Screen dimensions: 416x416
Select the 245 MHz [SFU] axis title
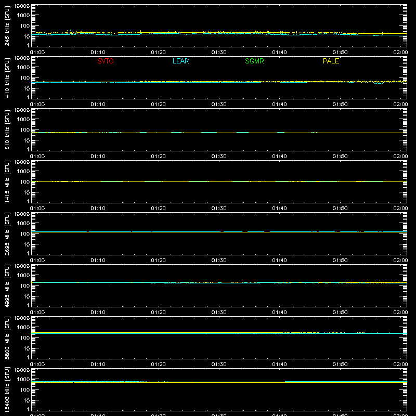(x=7, y=25)
